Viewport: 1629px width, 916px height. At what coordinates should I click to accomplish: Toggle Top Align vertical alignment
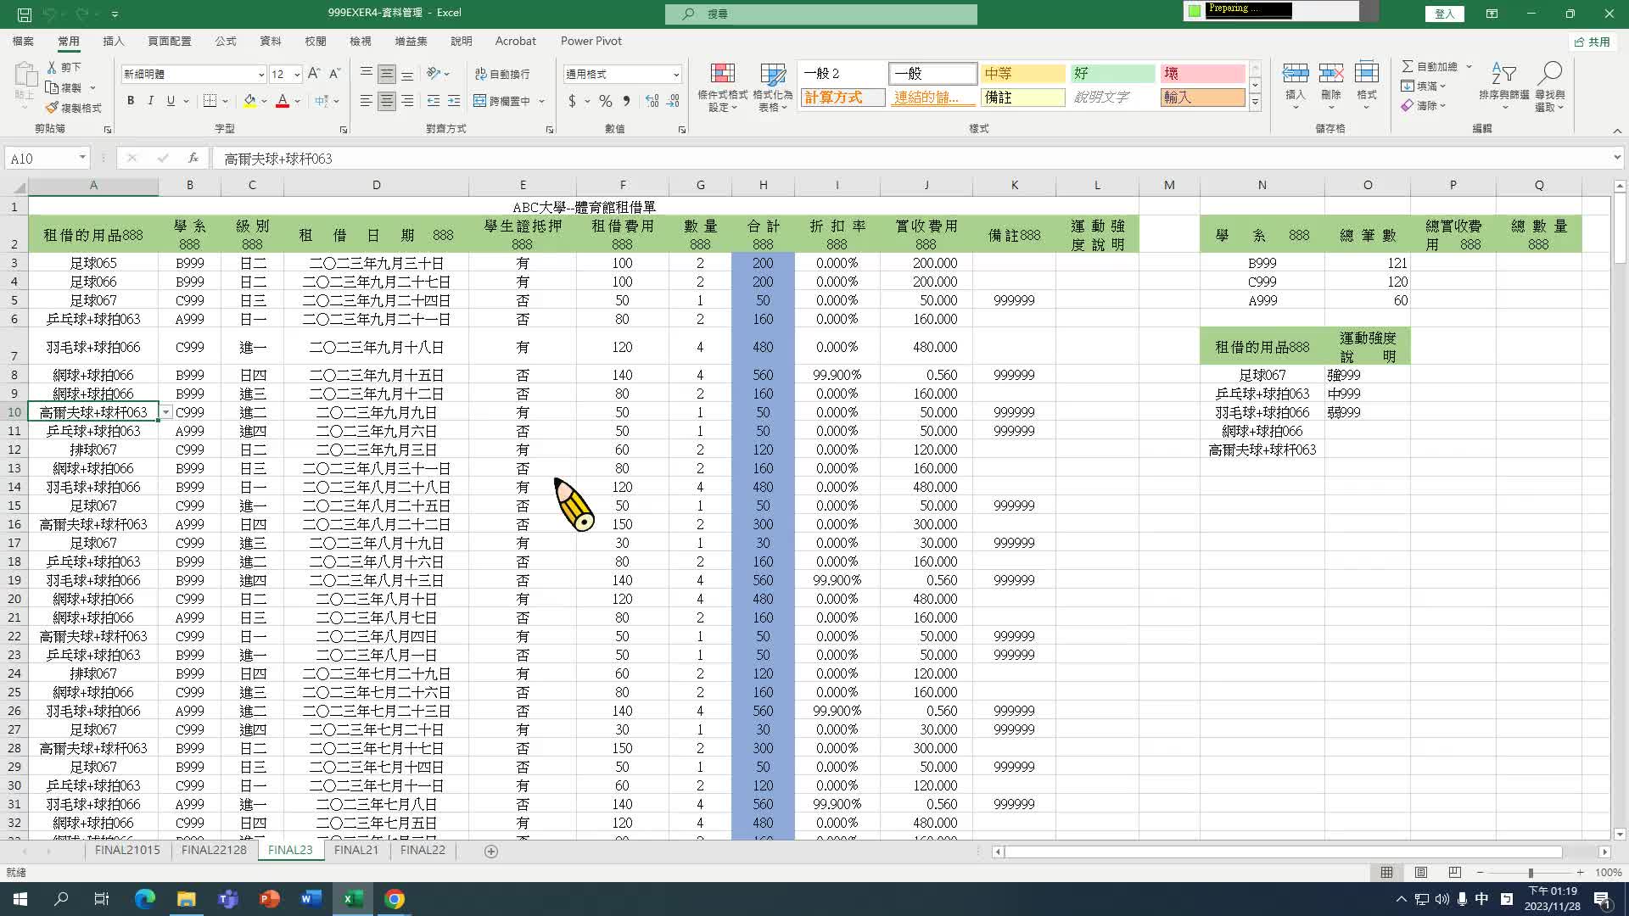point(366,74)
